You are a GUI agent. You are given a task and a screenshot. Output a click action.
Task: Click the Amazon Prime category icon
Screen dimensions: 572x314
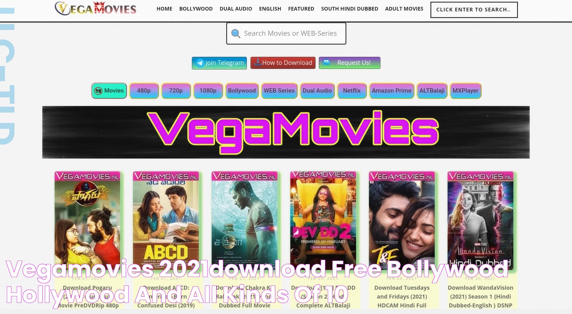point(391,90)
